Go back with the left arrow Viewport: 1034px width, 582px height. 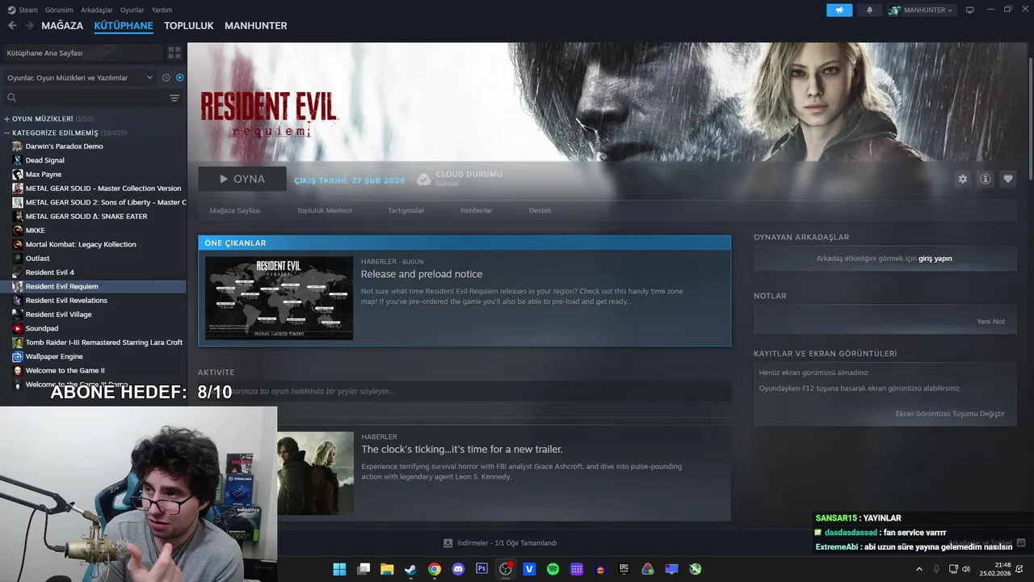tap(12, 26)
